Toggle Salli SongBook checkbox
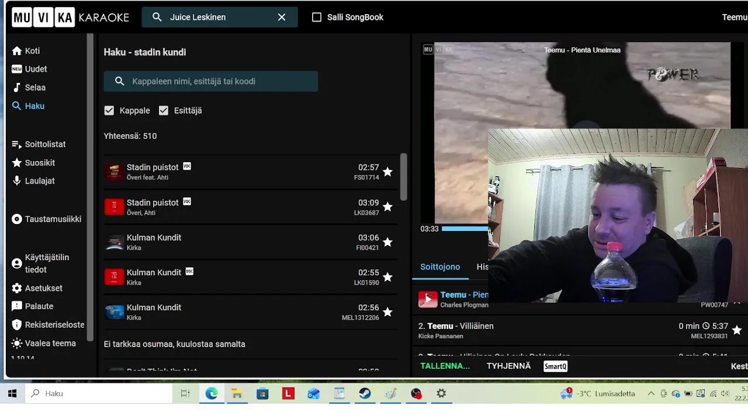 [317, 17]
